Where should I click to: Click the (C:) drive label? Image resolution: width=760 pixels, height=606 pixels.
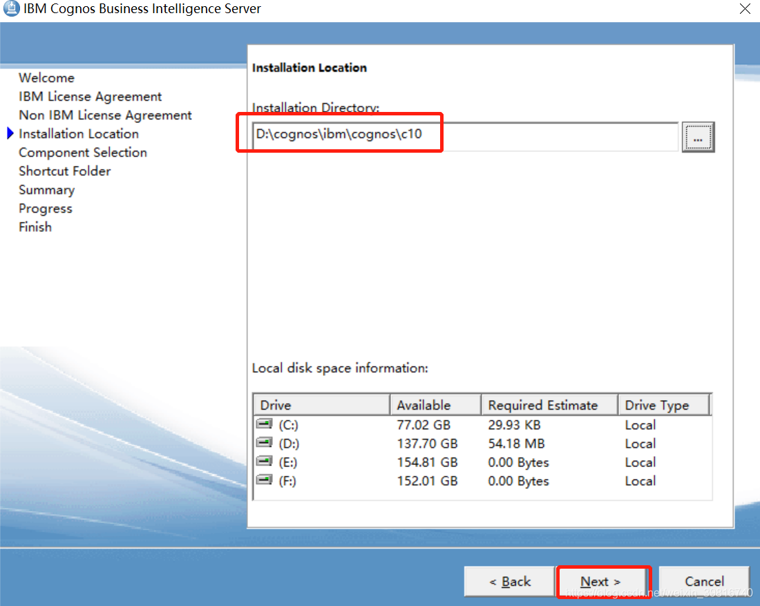click(x=288, y=425)
